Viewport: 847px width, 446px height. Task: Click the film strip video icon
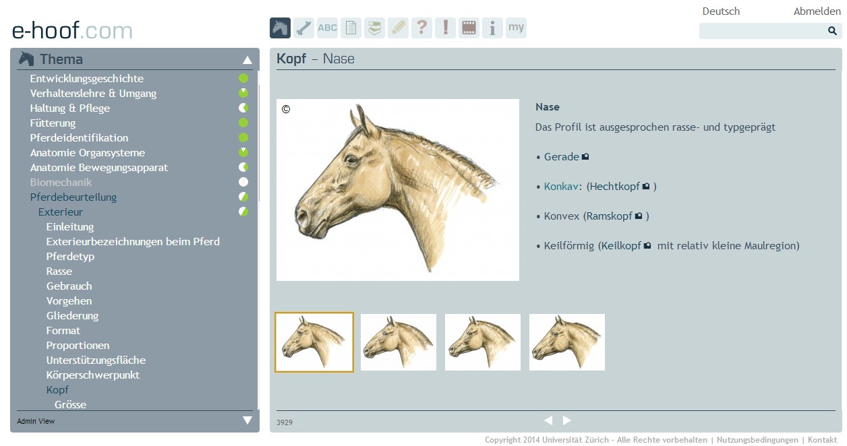469,28
